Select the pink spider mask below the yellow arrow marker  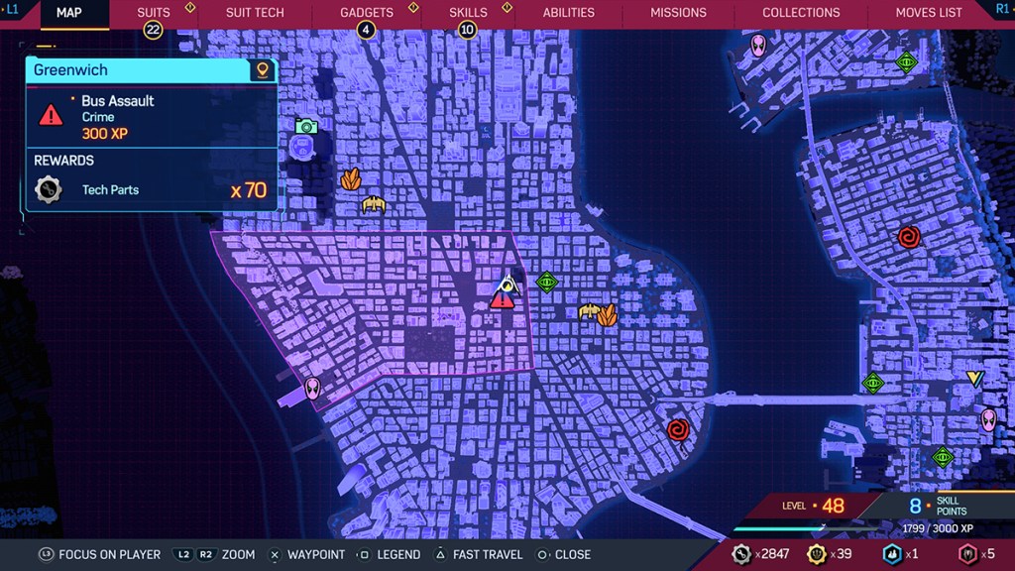click(988, 420)
